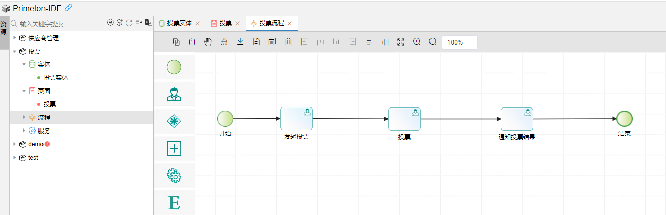This screenshot has height=215, width=666.
Task: Open the 投票 page item under 页面
Action: (x=50, y=104)
